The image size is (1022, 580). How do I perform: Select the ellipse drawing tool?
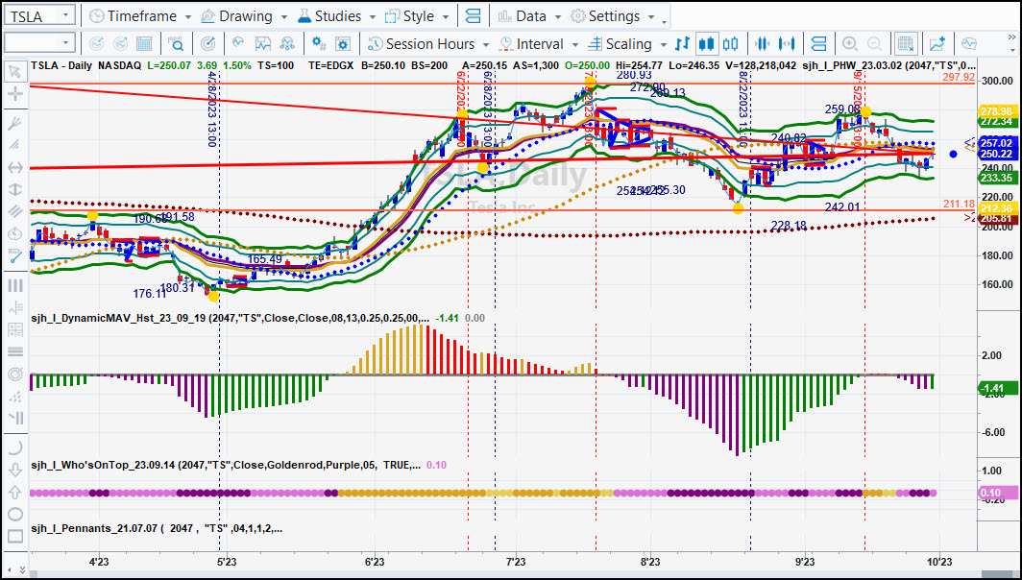coord(15,514)
